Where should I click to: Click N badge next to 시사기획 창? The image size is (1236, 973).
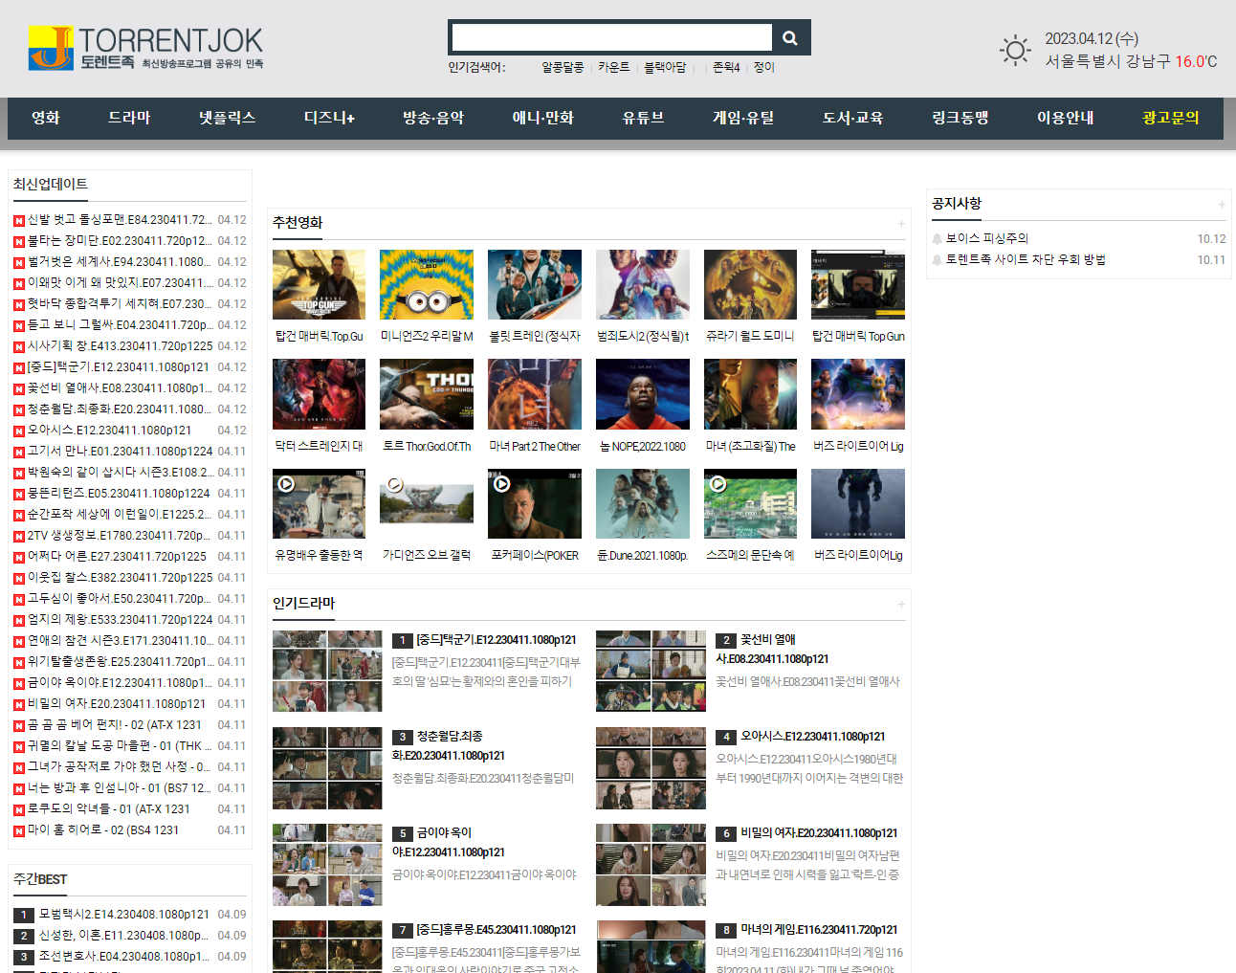pos(19,346)
